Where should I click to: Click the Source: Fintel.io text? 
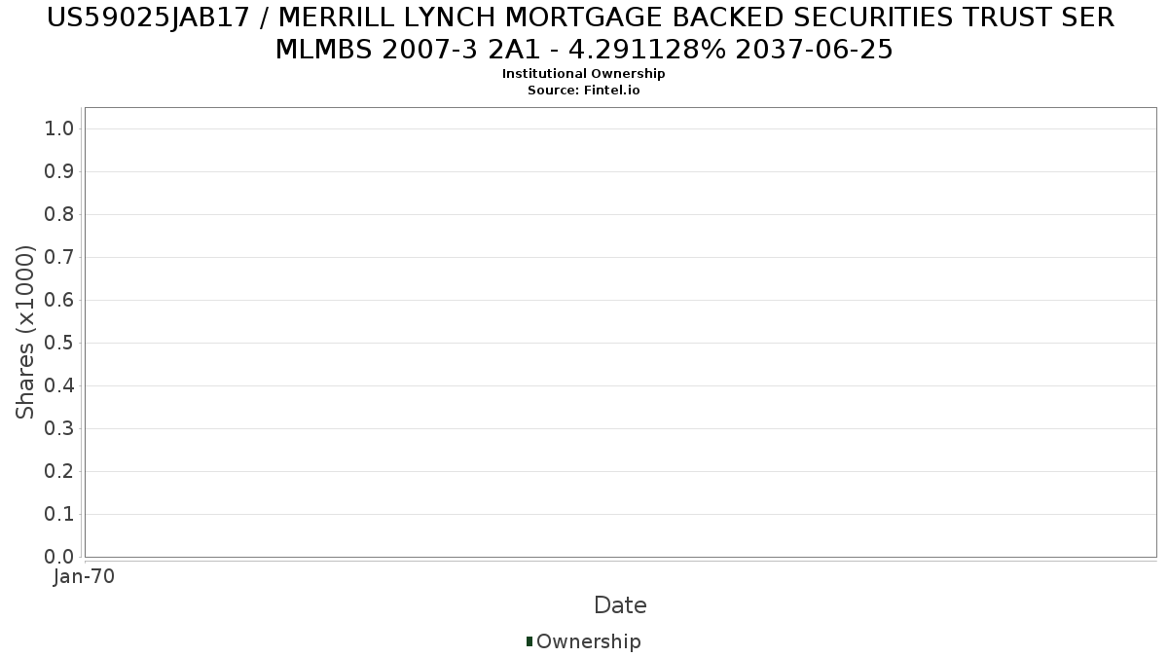583,91
